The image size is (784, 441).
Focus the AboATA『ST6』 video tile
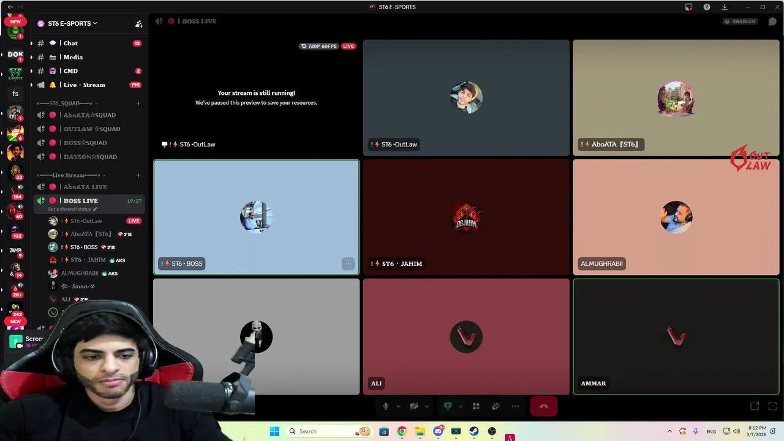pyautogui.click(x=676, y=98)
